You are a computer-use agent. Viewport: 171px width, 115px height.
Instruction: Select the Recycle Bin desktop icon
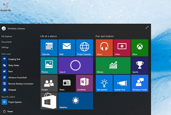(5, 6)
